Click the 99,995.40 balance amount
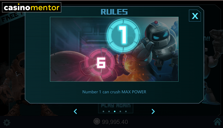 (x=115, y=122)
